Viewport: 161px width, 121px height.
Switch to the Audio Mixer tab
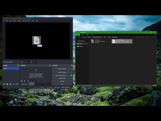(24, 84)
